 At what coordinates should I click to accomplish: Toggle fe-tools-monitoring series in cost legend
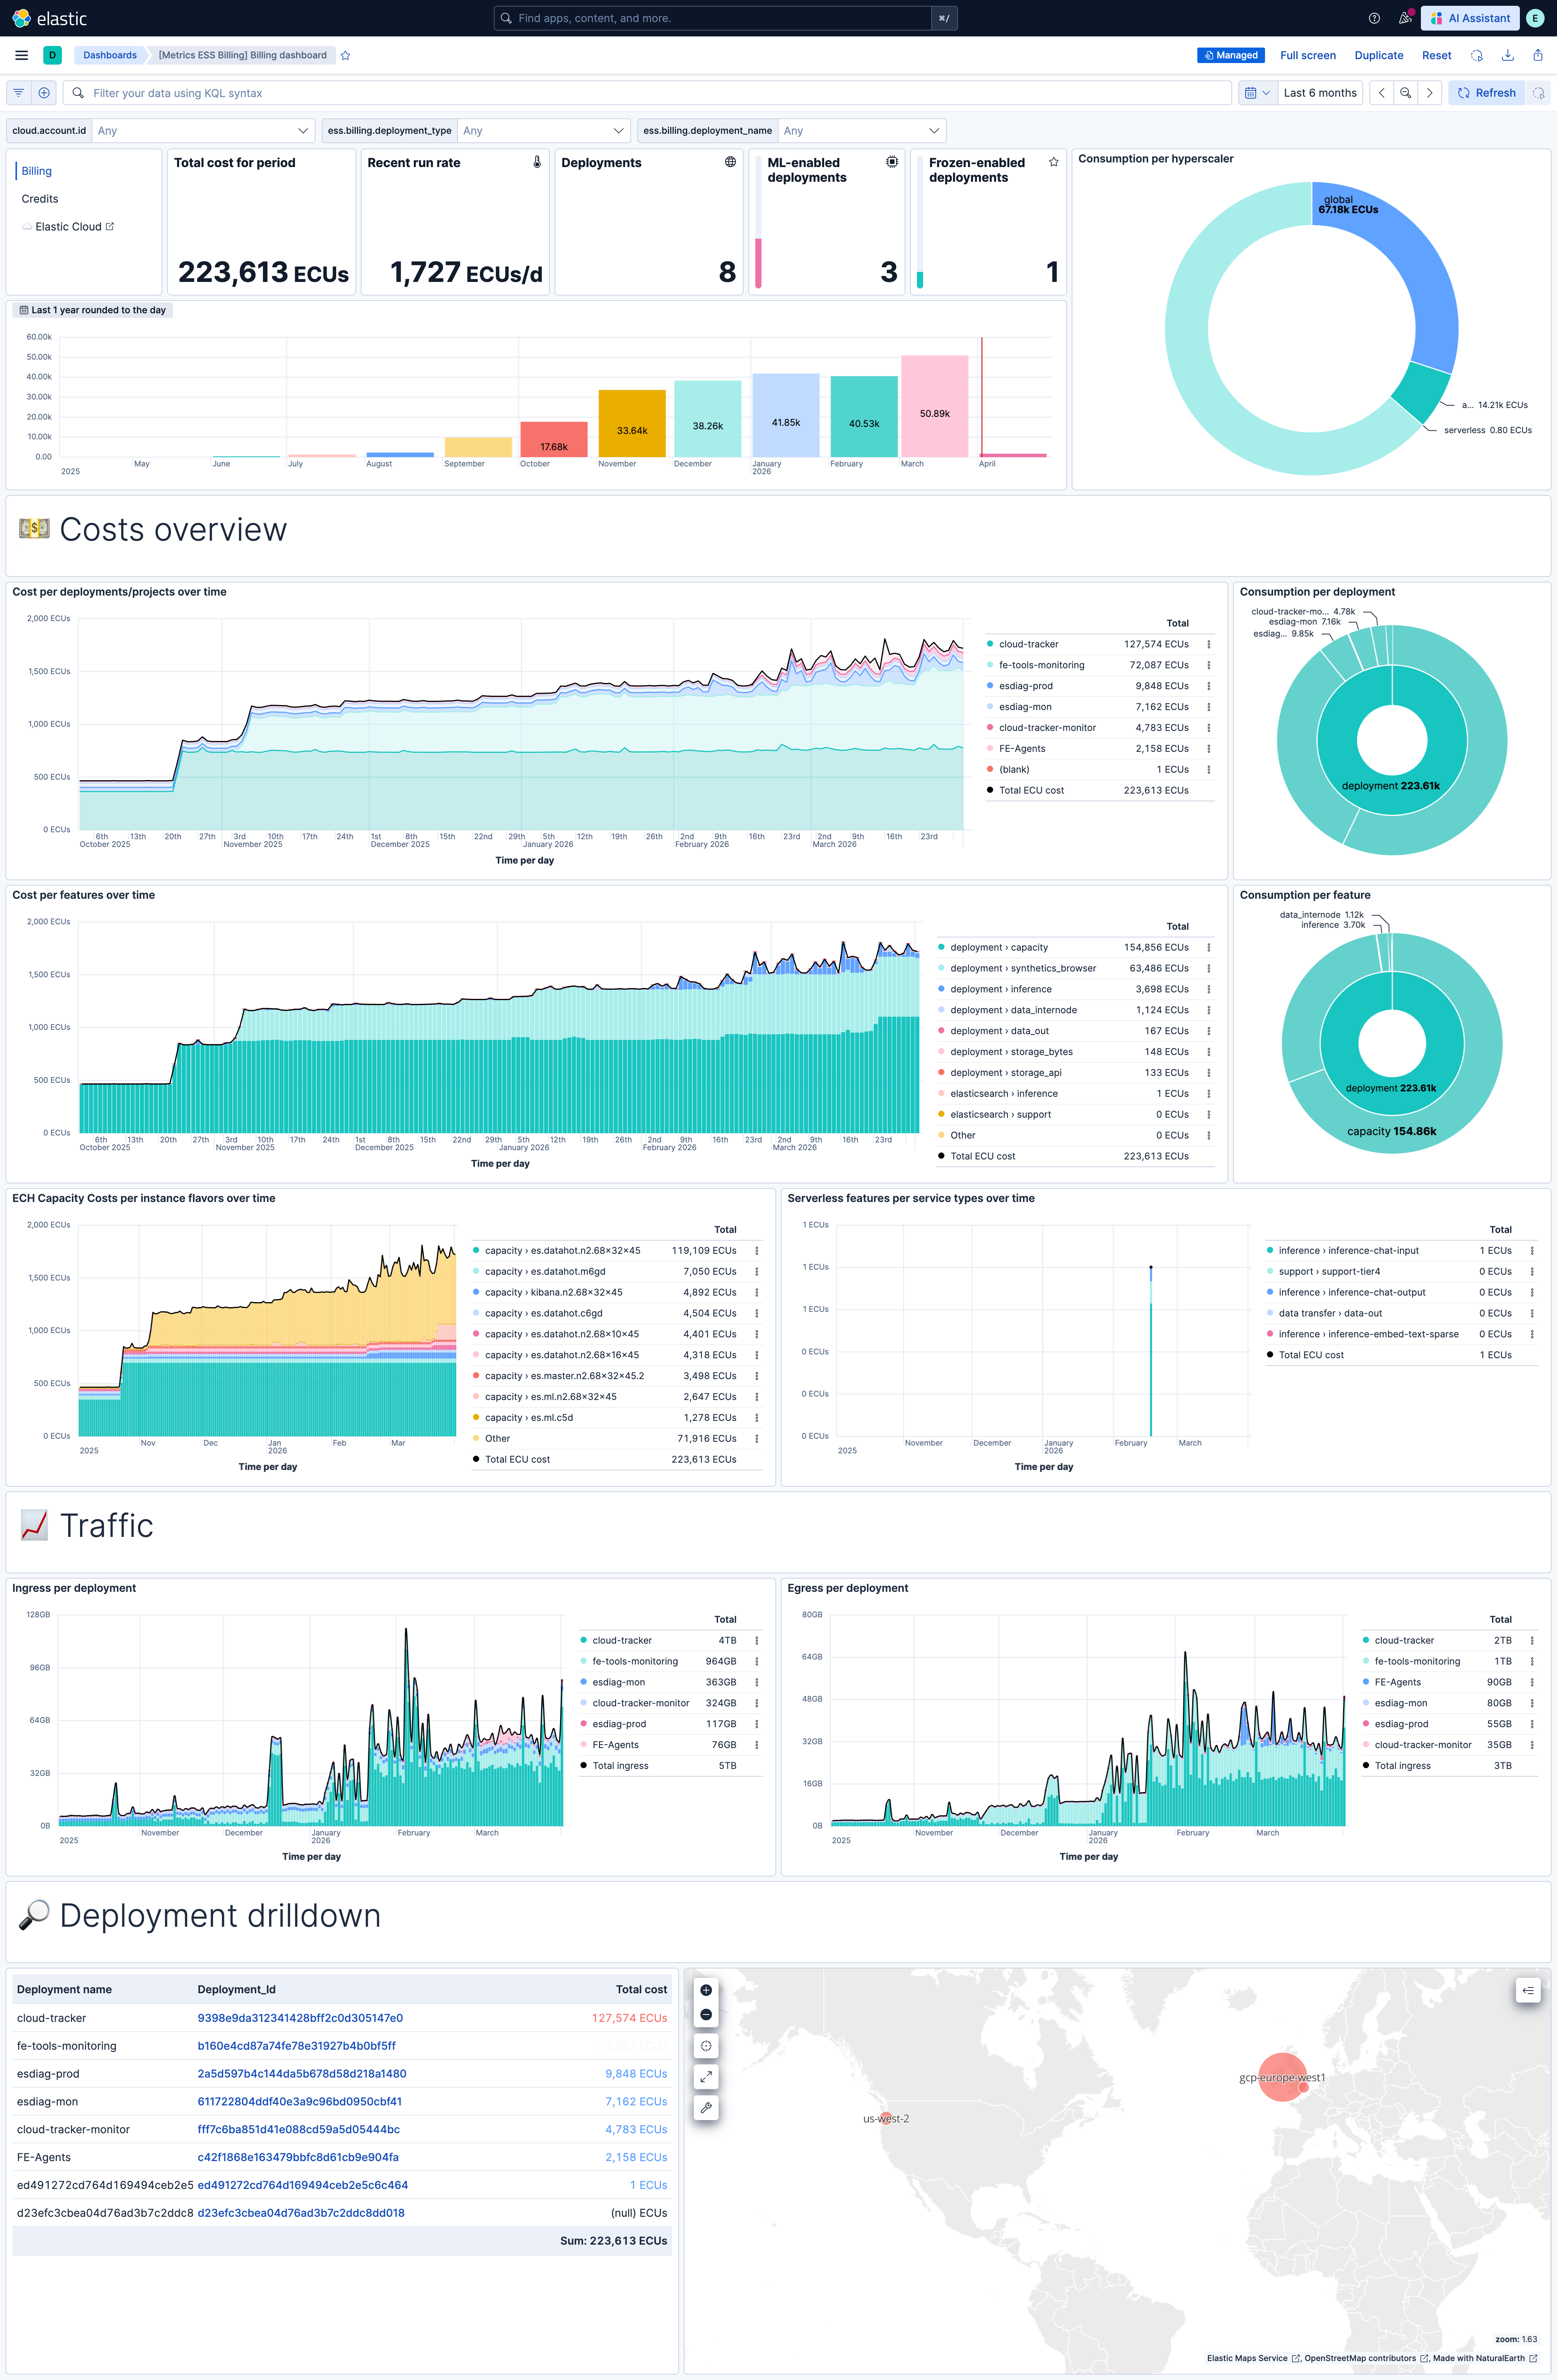pyautogui.click(x=1041, y=665)
